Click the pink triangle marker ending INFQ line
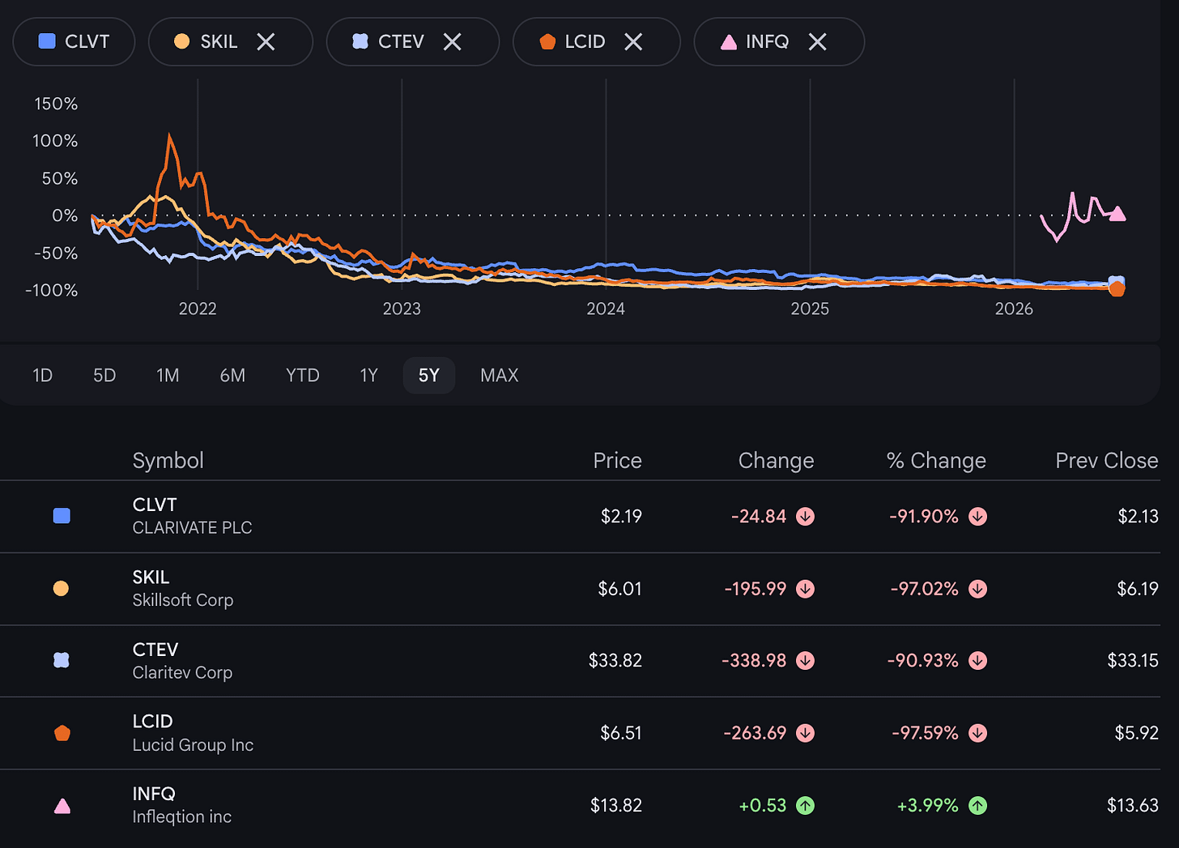Image resolution: width=1179 pixels, height=848 pixels. [1117, 214]
